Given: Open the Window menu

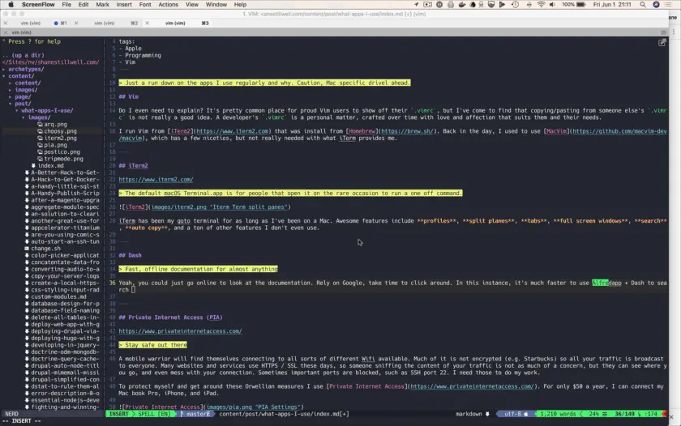Looking at the screenshot, I should (216, 4).
